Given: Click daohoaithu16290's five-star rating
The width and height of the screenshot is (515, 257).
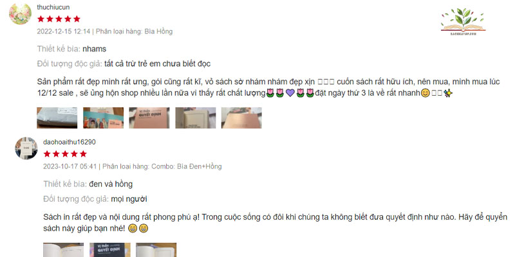Looking at the screenshot, I should tap(65, 154).
